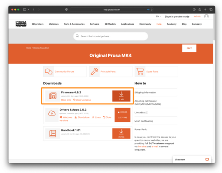Open the EN language dropdown
222x173 pixels.
[158, 16]
